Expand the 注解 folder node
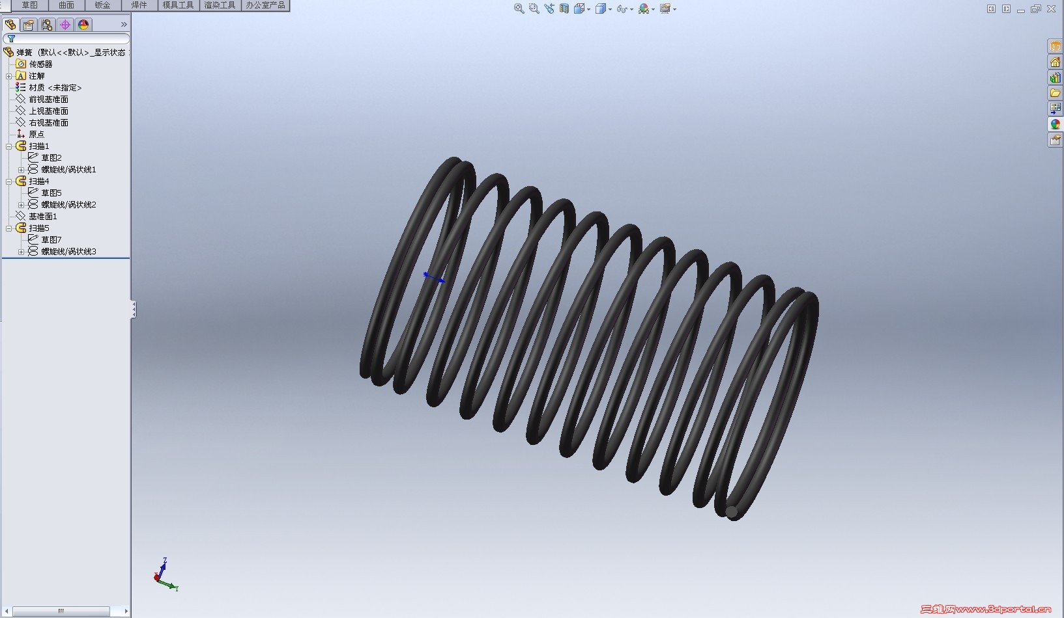The width and height of the screenshot is (1064, 618). [9, 76]
